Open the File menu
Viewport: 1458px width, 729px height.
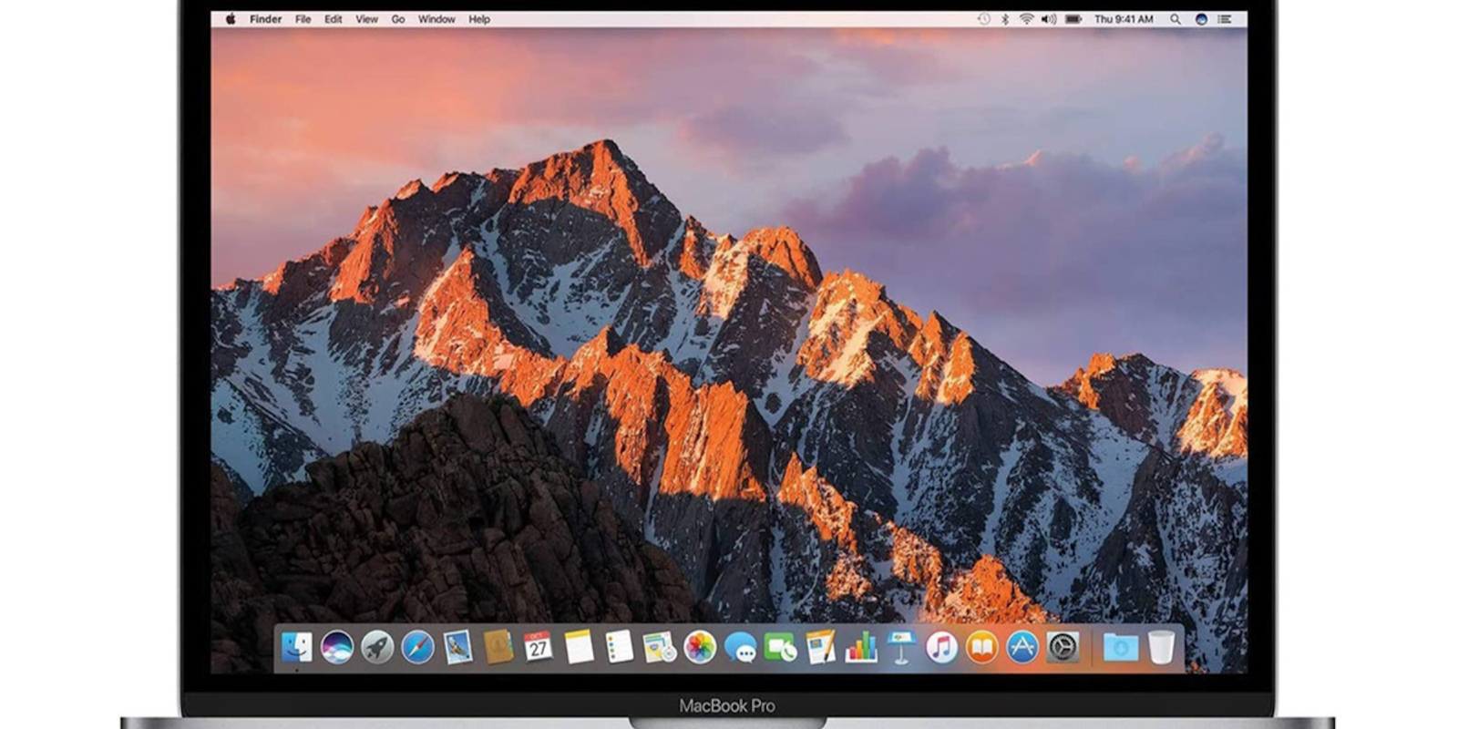click(303, 19)
